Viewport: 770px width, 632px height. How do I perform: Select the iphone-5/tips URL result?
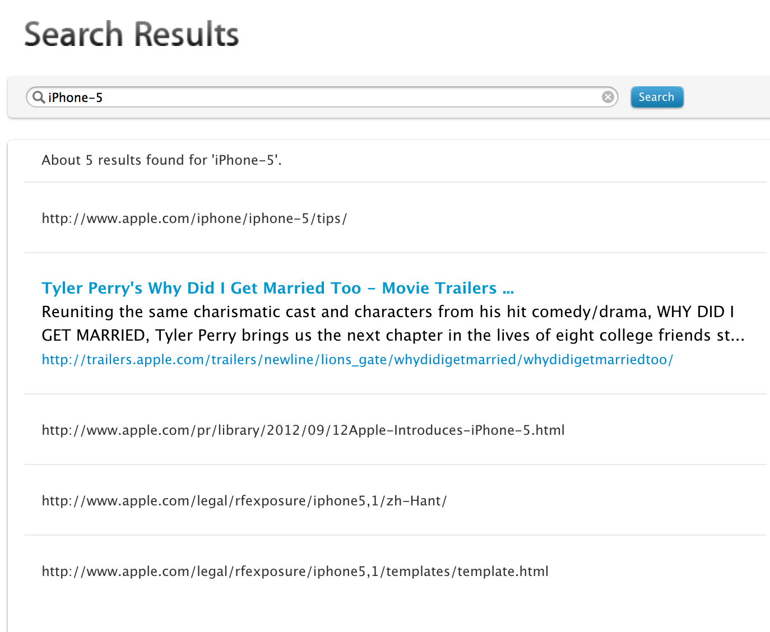tap(194, 219)
